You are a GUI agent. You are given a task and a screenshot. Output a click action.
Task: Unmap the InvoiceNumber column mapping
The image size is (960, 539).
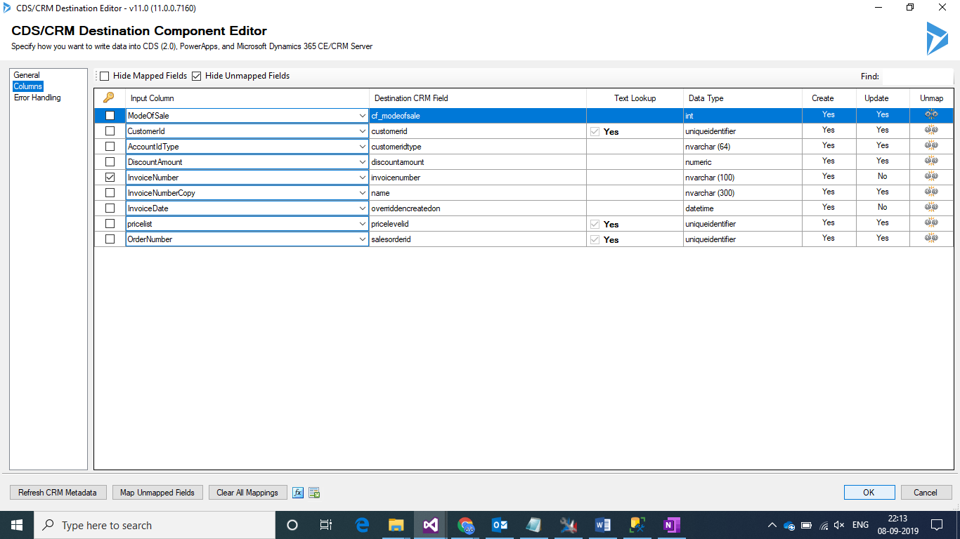tap(931, 176)
